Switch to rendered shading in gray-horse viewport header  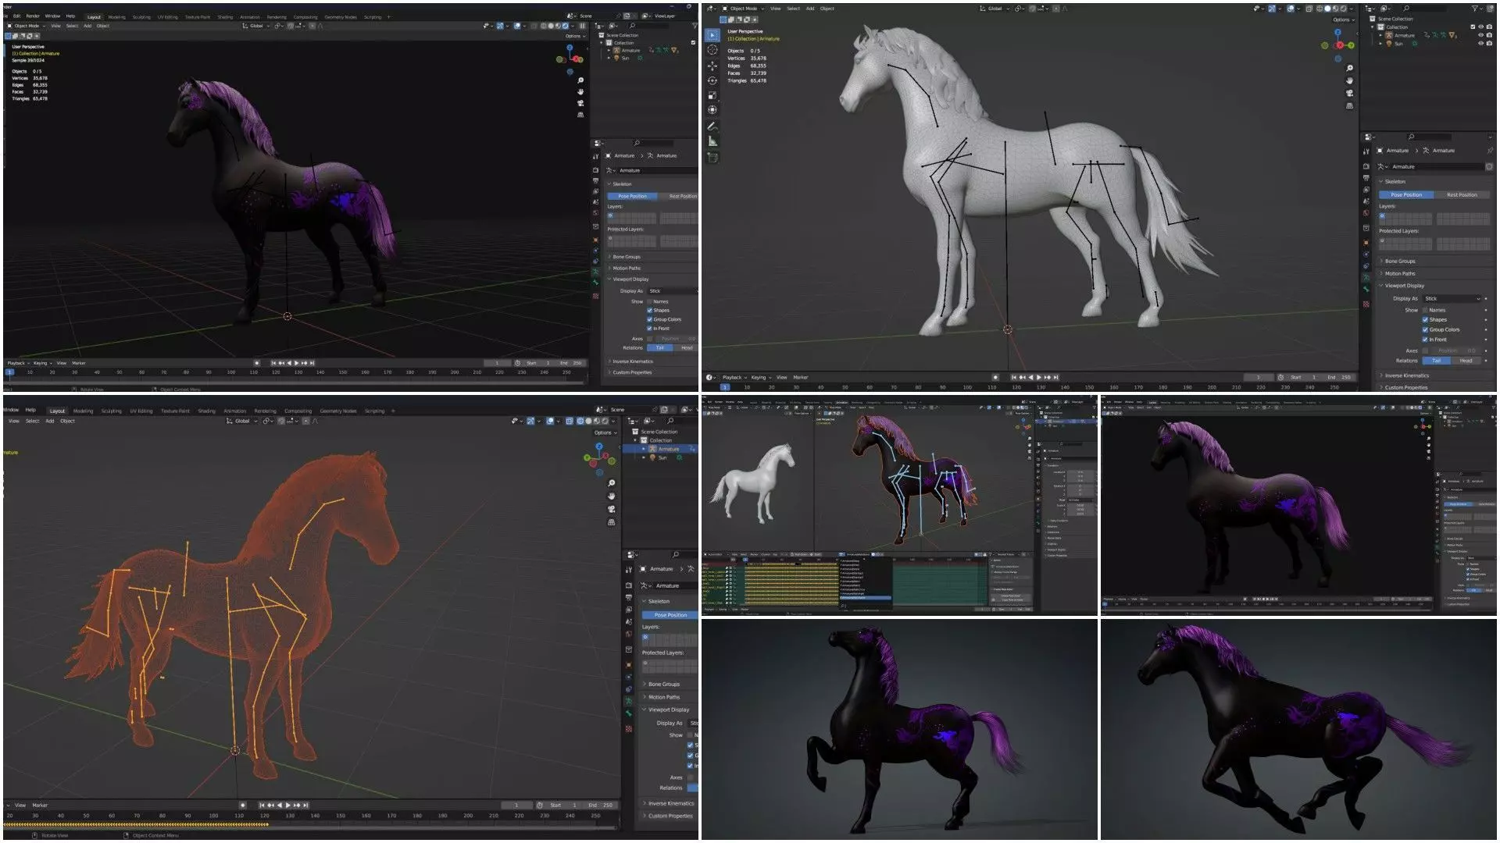(1341, 9)
